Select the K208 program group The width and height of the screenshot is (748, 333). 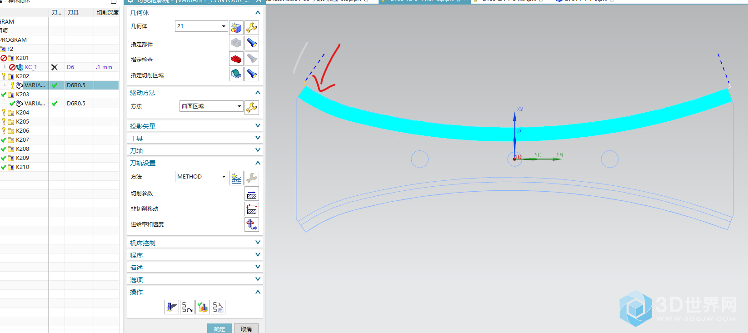pyautogui.click(x=22, y=149)
